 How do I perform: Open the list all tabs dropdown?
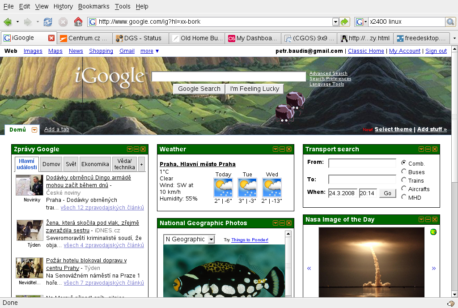[x=454, y=38]
